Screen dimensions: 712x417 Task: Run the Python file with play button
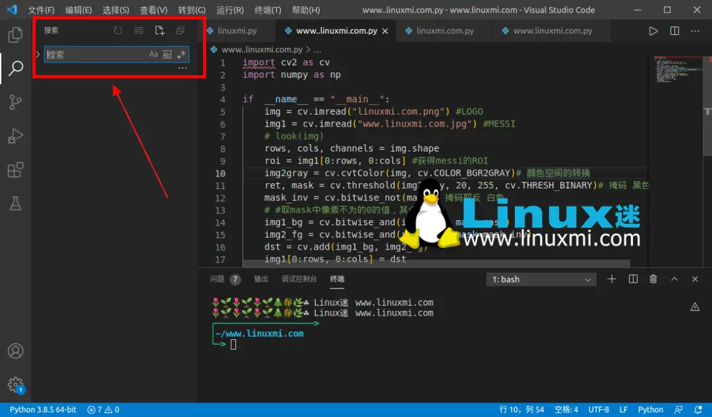(653, 31)
